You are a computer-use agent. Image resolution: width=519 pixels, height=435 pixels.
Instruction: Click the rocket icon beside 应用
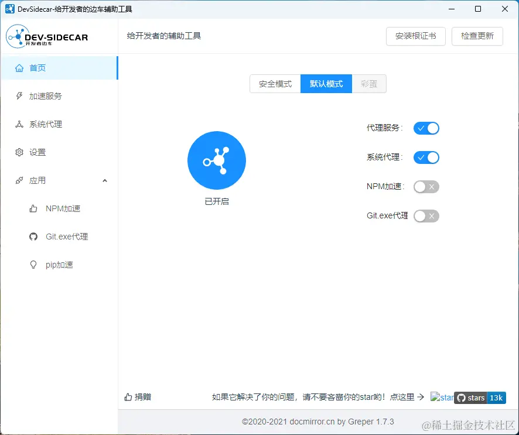tap(19, 181)
